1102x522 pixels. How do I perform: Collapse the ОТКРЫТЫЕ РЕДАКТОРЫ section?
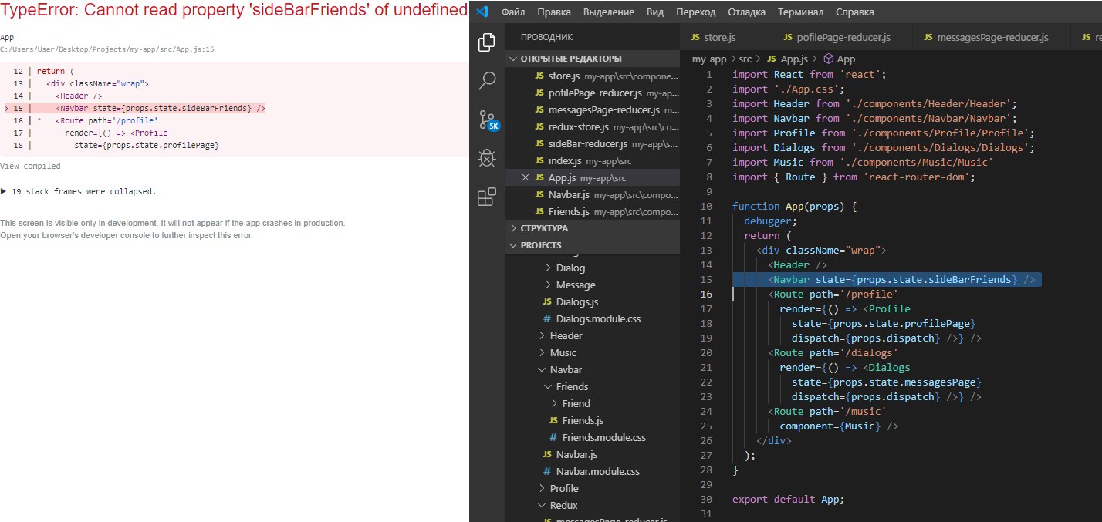(x=570, y=59)
